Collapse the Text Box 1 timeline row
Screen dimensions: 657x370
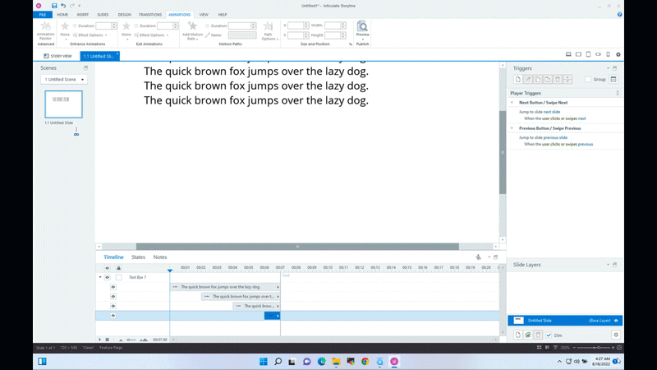tap(100, 277)
